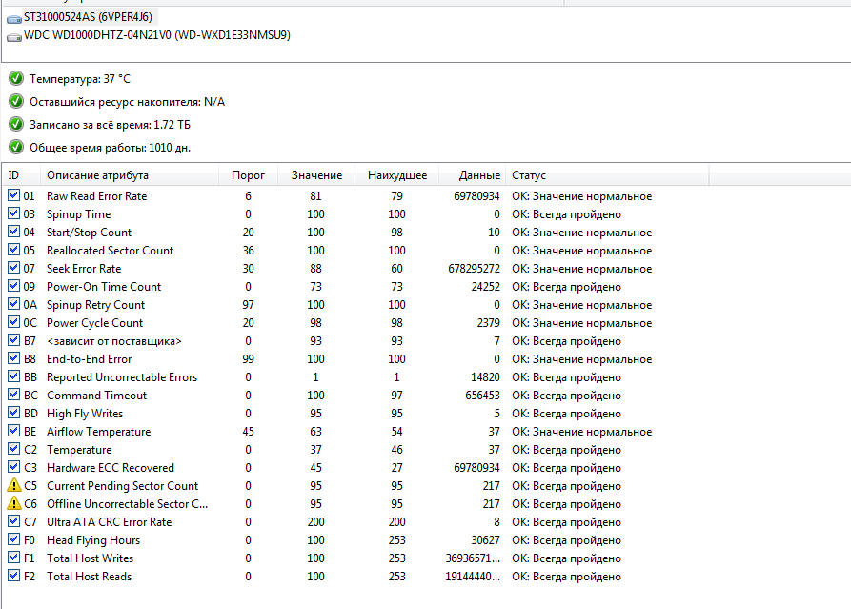Sort by the Значение column header
The width and height of the screenshot is (851, 609).
[316, 175]
